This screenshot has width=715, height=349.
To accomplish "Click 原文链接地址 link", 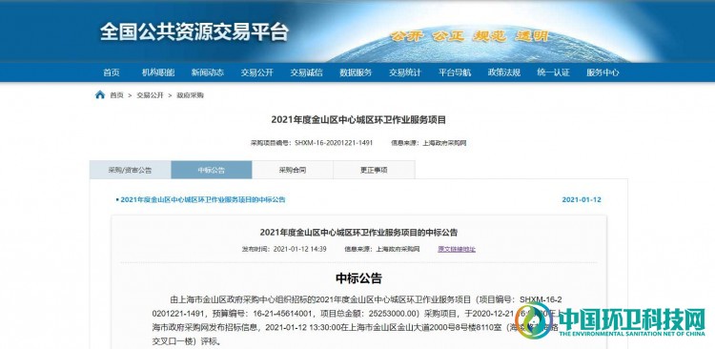I will (457, 249).
